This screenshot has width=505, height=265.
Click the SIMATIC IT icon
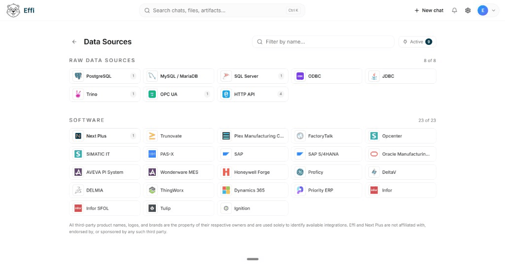[x=78, y=154]
